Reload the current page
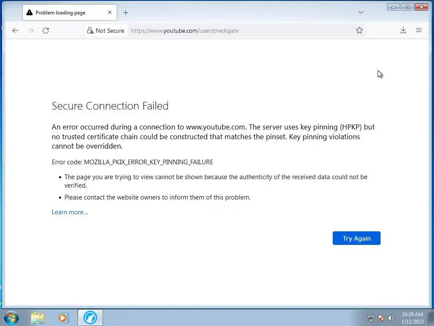434x326 pixels. click(x=46, y=31)
